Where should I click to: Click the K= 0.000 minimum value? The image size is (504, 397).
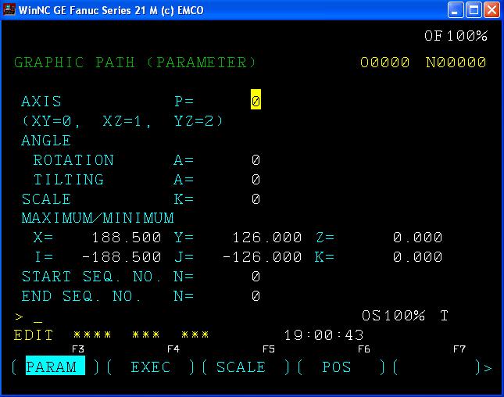point(417,257)
